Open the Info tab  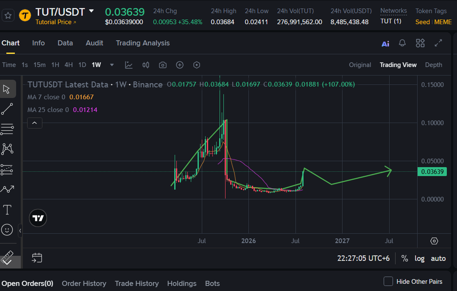point(39,43)
